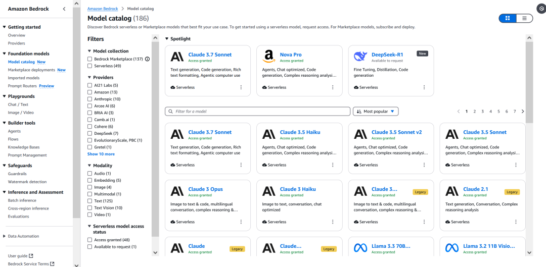The width and height of the screenshot is (546, 267).
Task: Go to next page of models
Action: [x=523, y=112]
